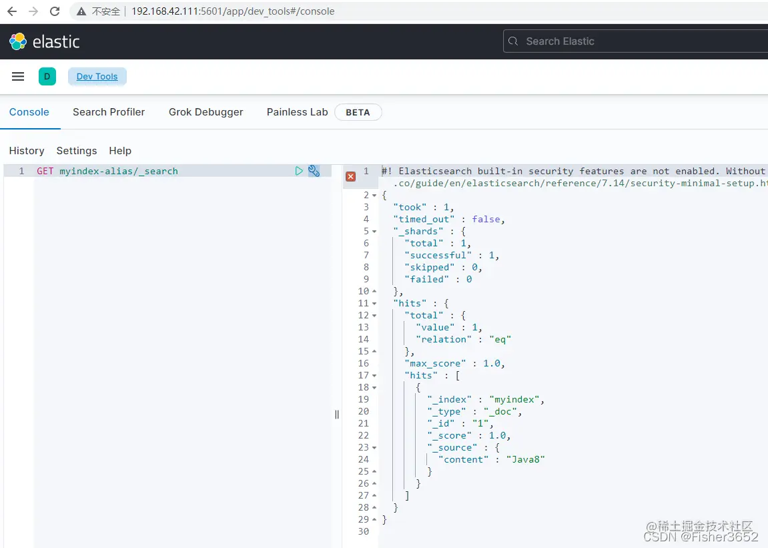The width and height of the screenshot is (768, 548).
Task: Click the "relation" : "eq" line
Action: click(463, 339)
